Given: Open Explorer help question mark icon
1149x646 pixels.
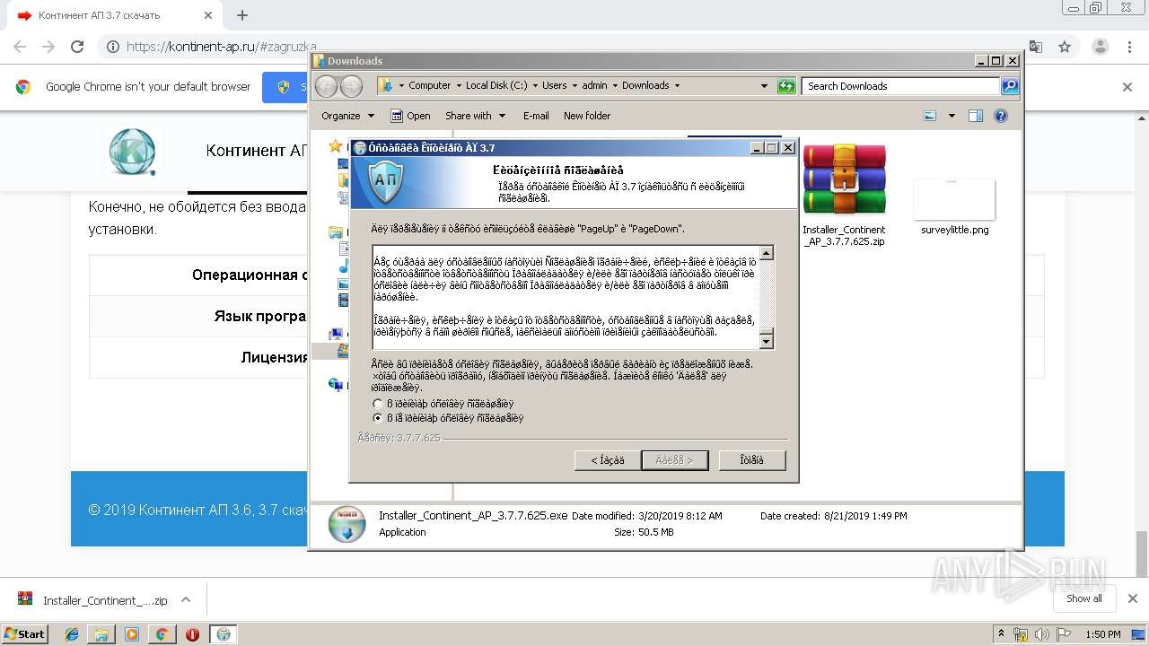Looking at the screenshot, I should (x=1001, y=116).
